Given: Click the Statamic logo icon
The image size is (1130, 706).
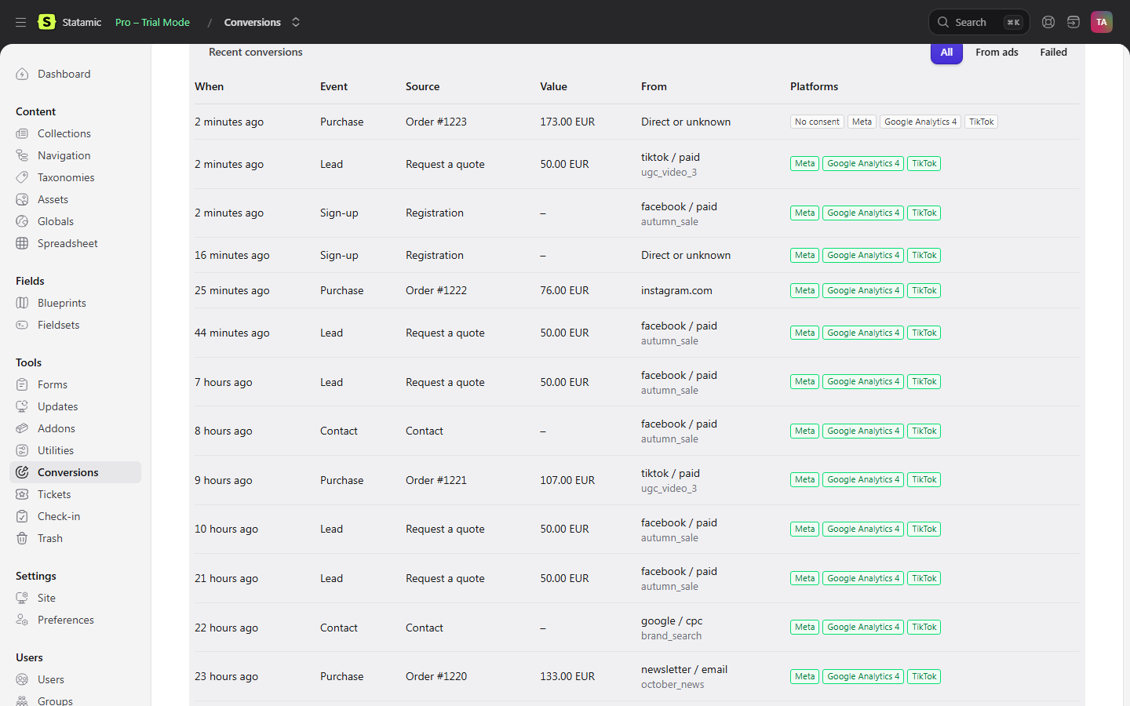Looking at the screenshot, I should (47, 22).
